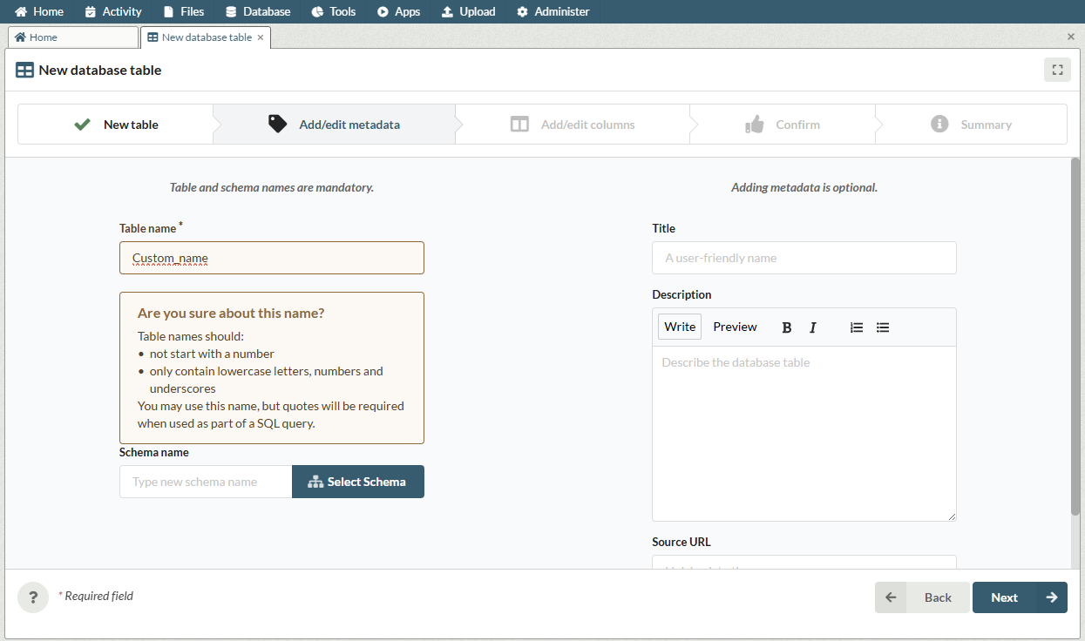Click the fullscreen expand icon
Viewport: 1085px width, 641px height.
click(x=1057, y=71)
